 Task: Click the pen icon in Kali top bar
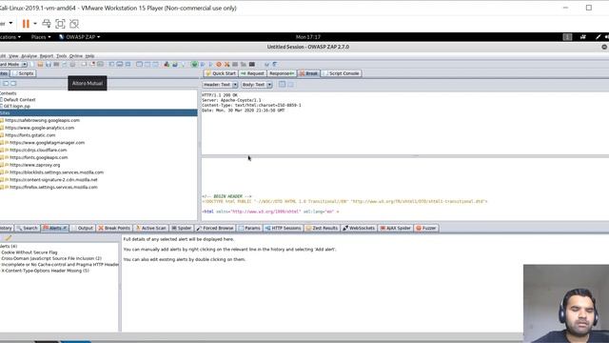598,37
